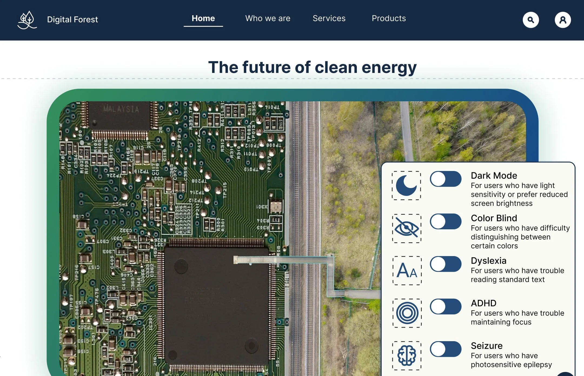584x376 pixels.
Task: Click the Digital Forest leaf logo
Action: 27,20
